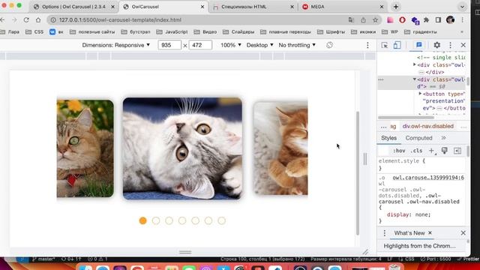Open DevTools settings gear
The width and height of the screenshot is (480, 270).
pos(436,45)
